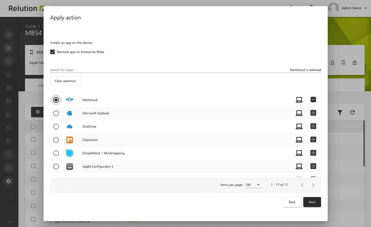
Task: Click the background page's vertical scrollbar
Action: (x=364, y=143)
